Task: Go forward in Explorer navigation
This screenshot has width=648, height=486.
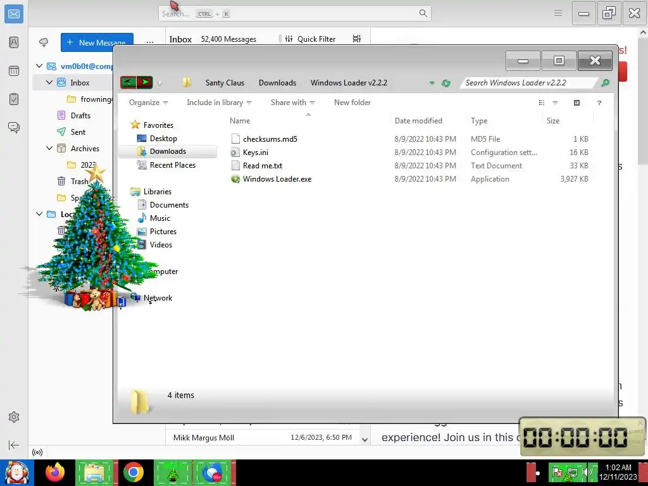Action: (x=145, y=83)
